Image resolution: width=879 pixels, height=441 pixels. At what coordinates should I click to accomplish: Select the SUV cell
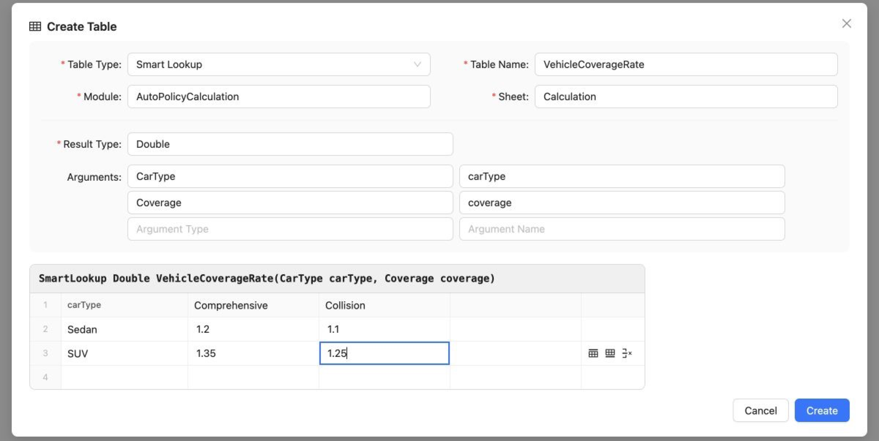point(124,353)
